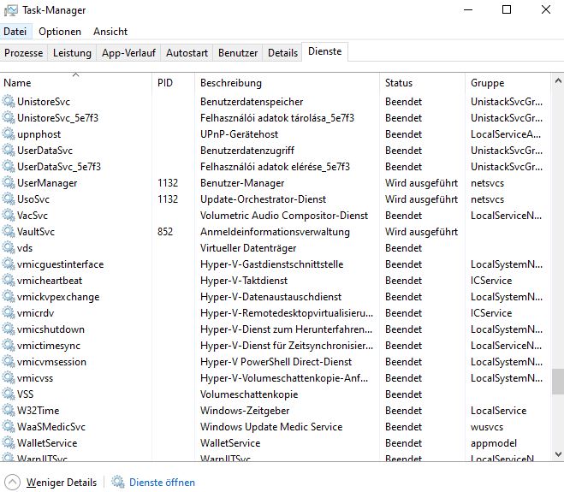564x492 pixels.
Task: Click description Windows-Zeitgeber
Action: [x=245, y=411]
